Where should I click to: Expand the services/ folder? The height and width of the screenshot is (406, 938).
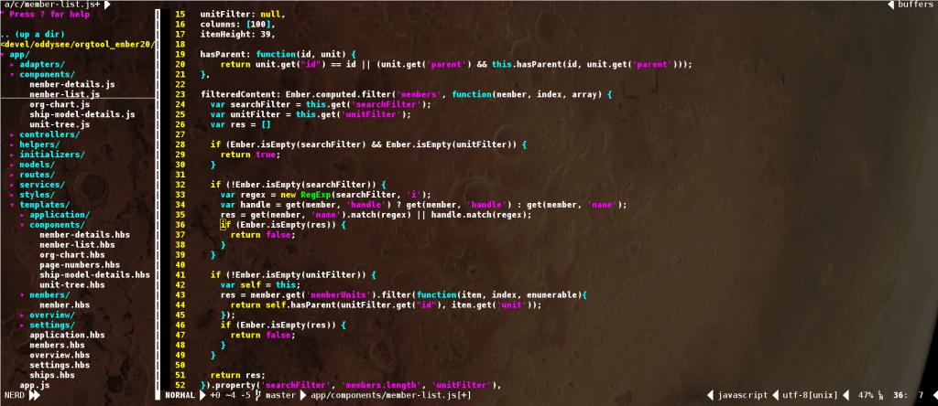(41, 185)
